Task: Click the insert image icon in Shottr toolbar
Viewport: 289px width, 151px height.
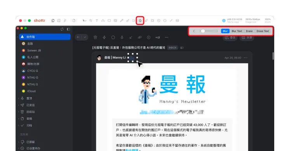Action: coord(177,21)
